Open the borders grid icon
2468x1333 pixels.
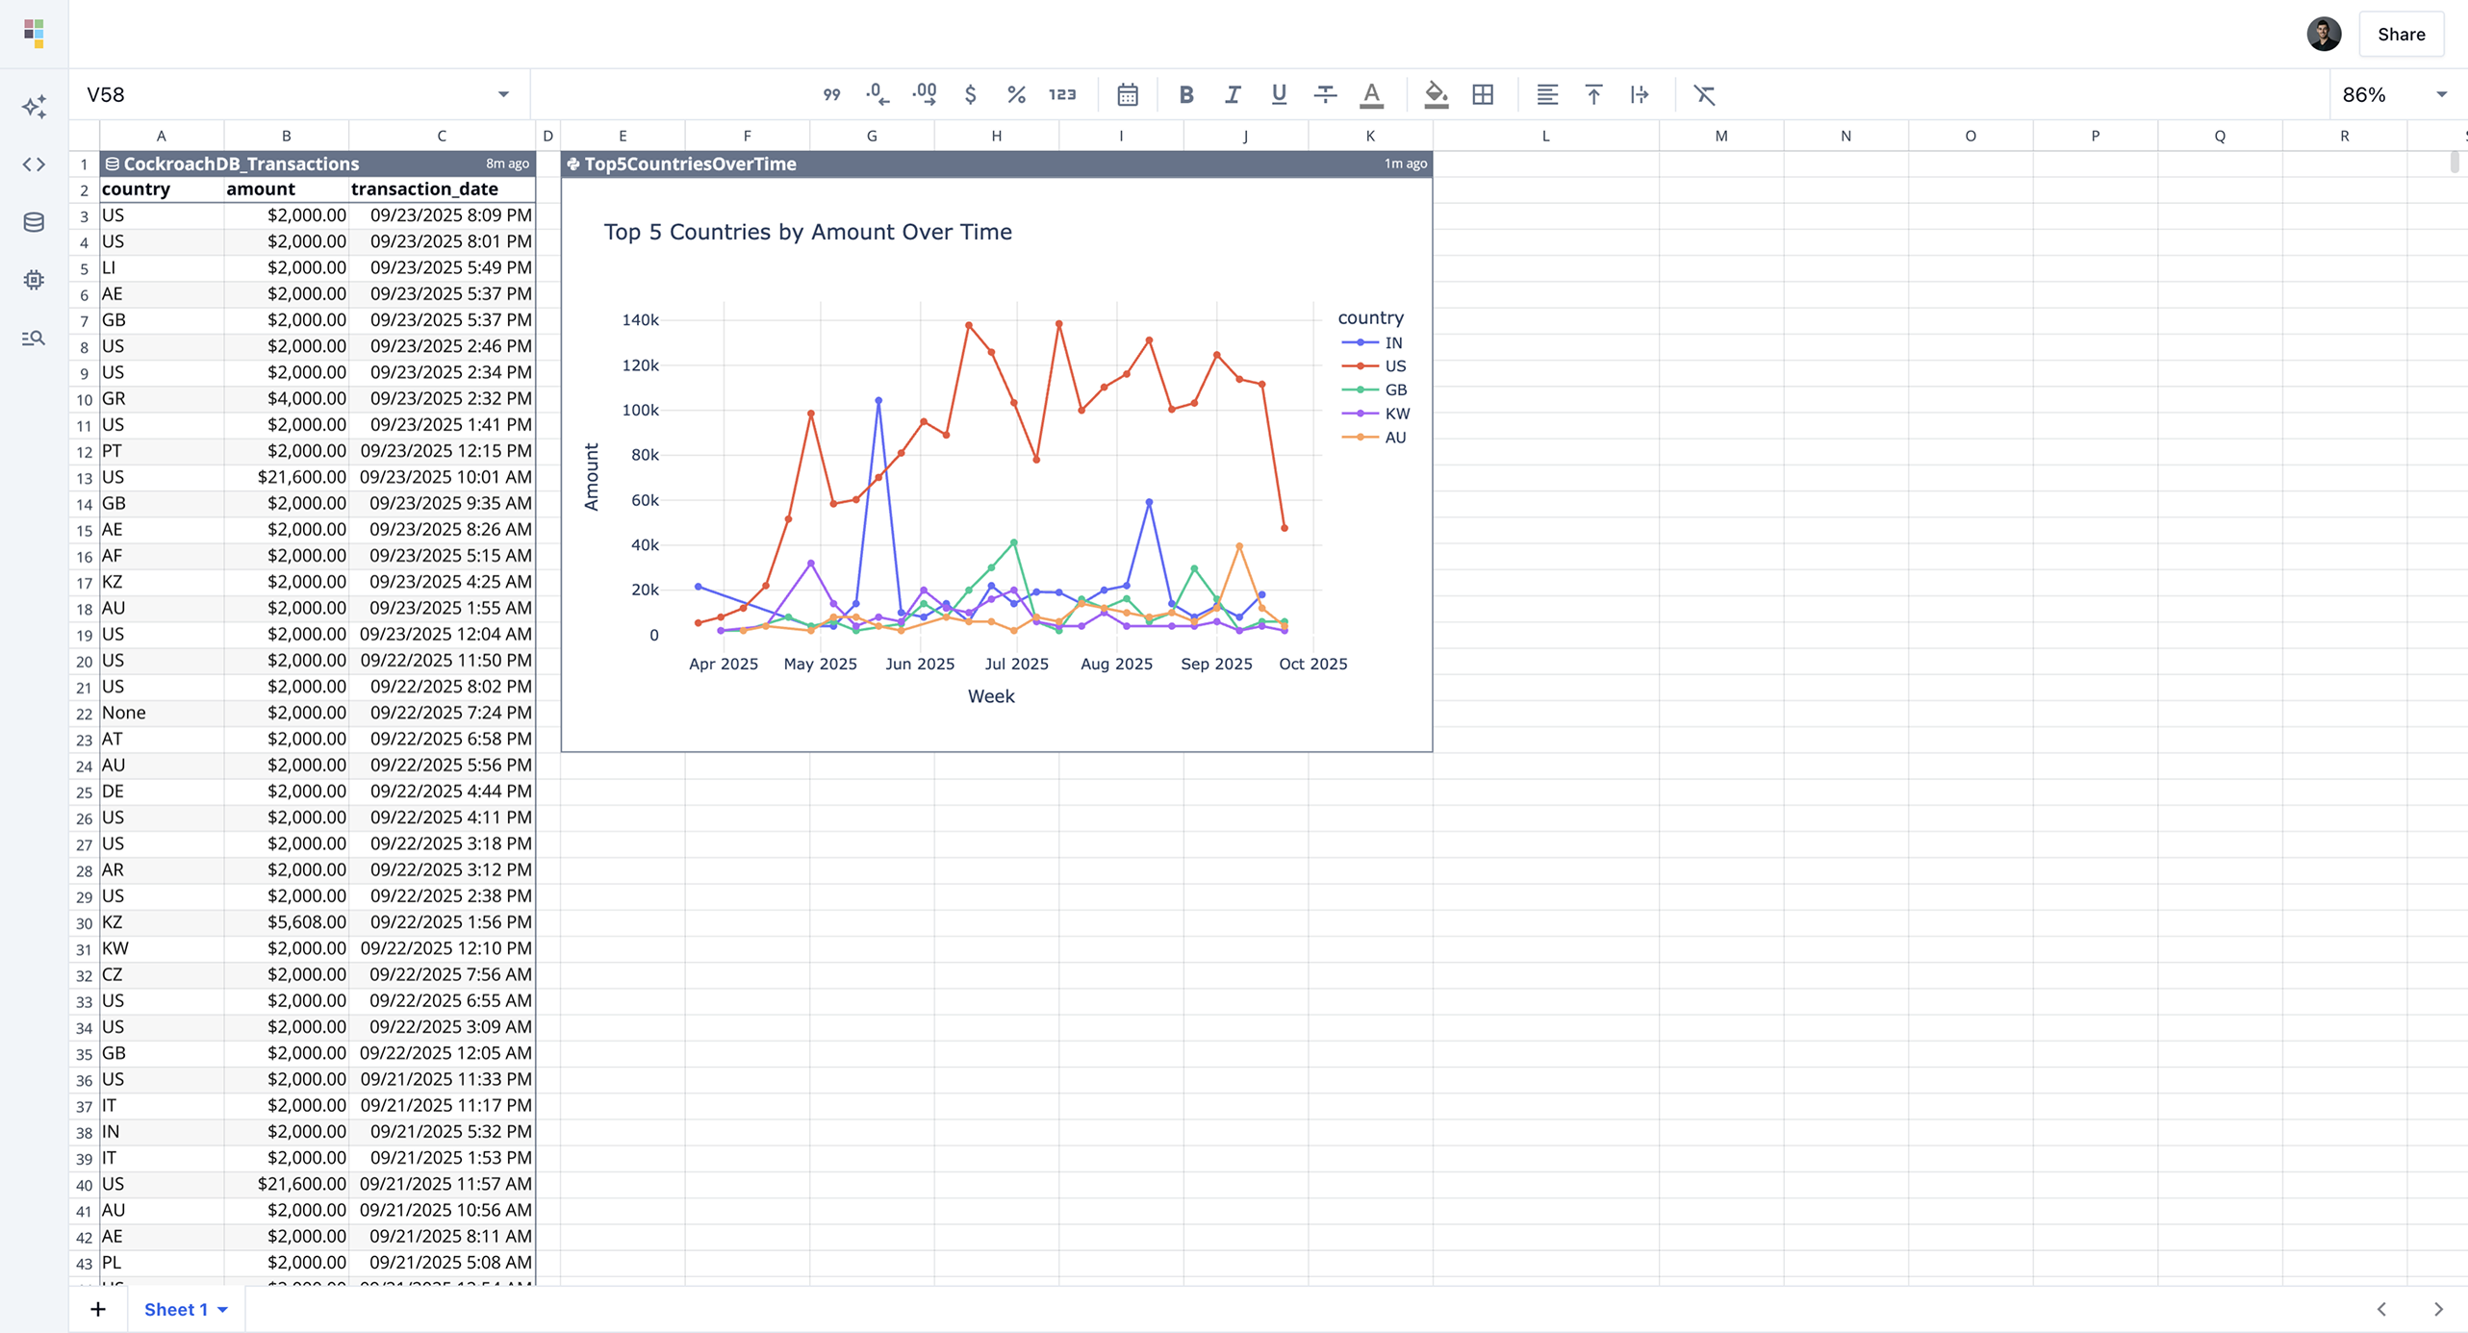tap(1483, 94)
